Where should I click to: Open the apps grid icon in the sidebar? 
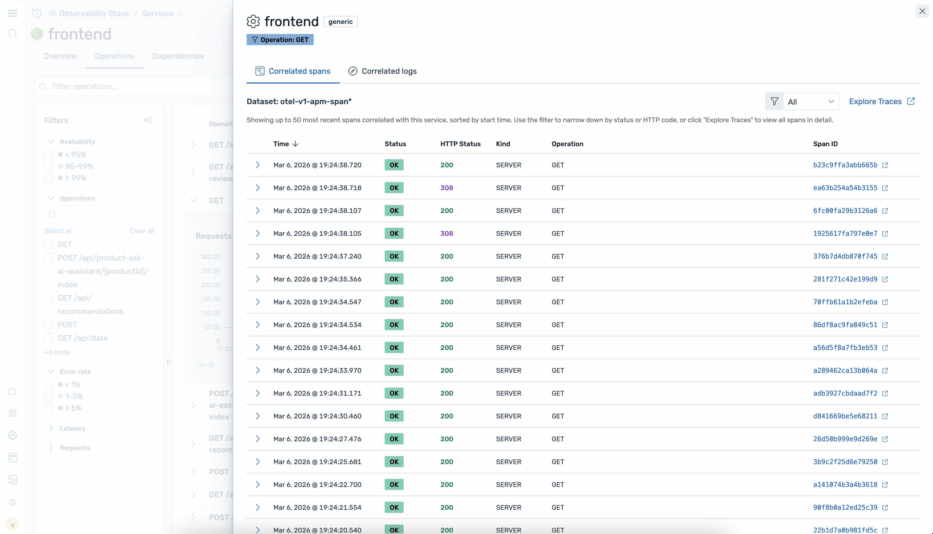click(x=12, y=413)
